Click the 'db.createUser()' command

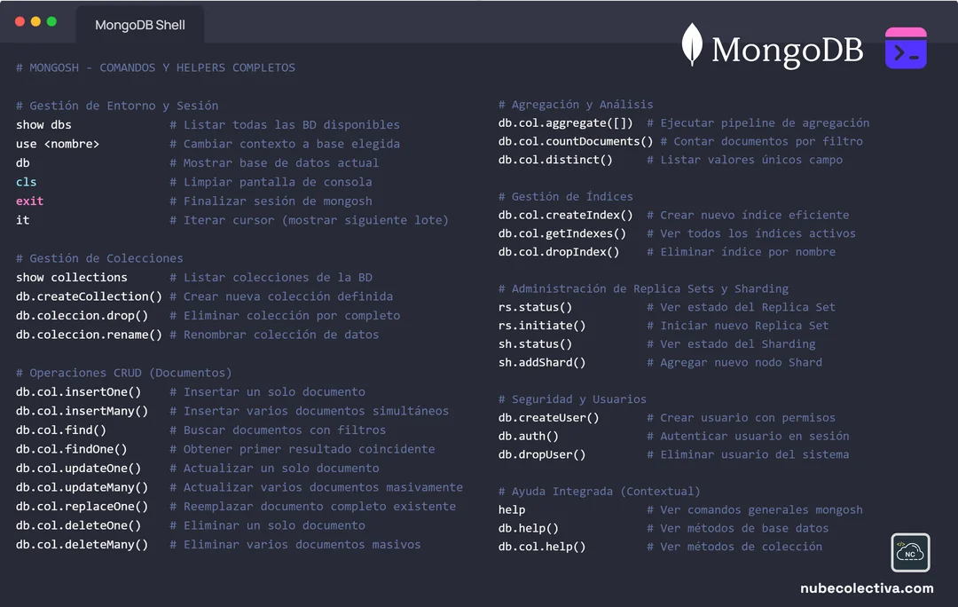549,417
